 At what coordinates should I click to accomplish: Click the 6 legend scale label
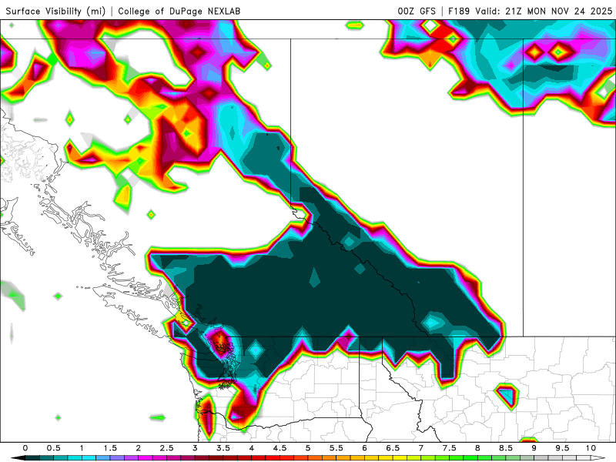click(x=364, y=448)
